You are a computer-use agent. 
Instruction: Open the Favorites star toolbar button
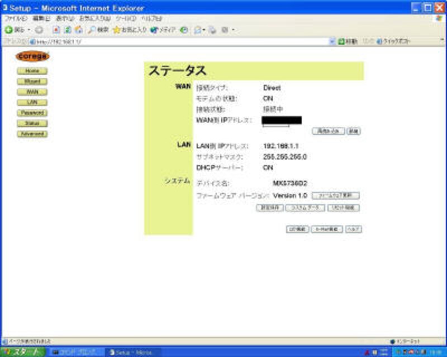130,30
